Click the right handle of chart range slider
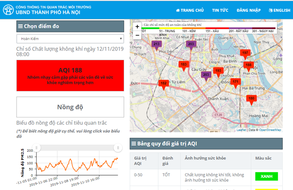293x190 pixels. point(118,148)
